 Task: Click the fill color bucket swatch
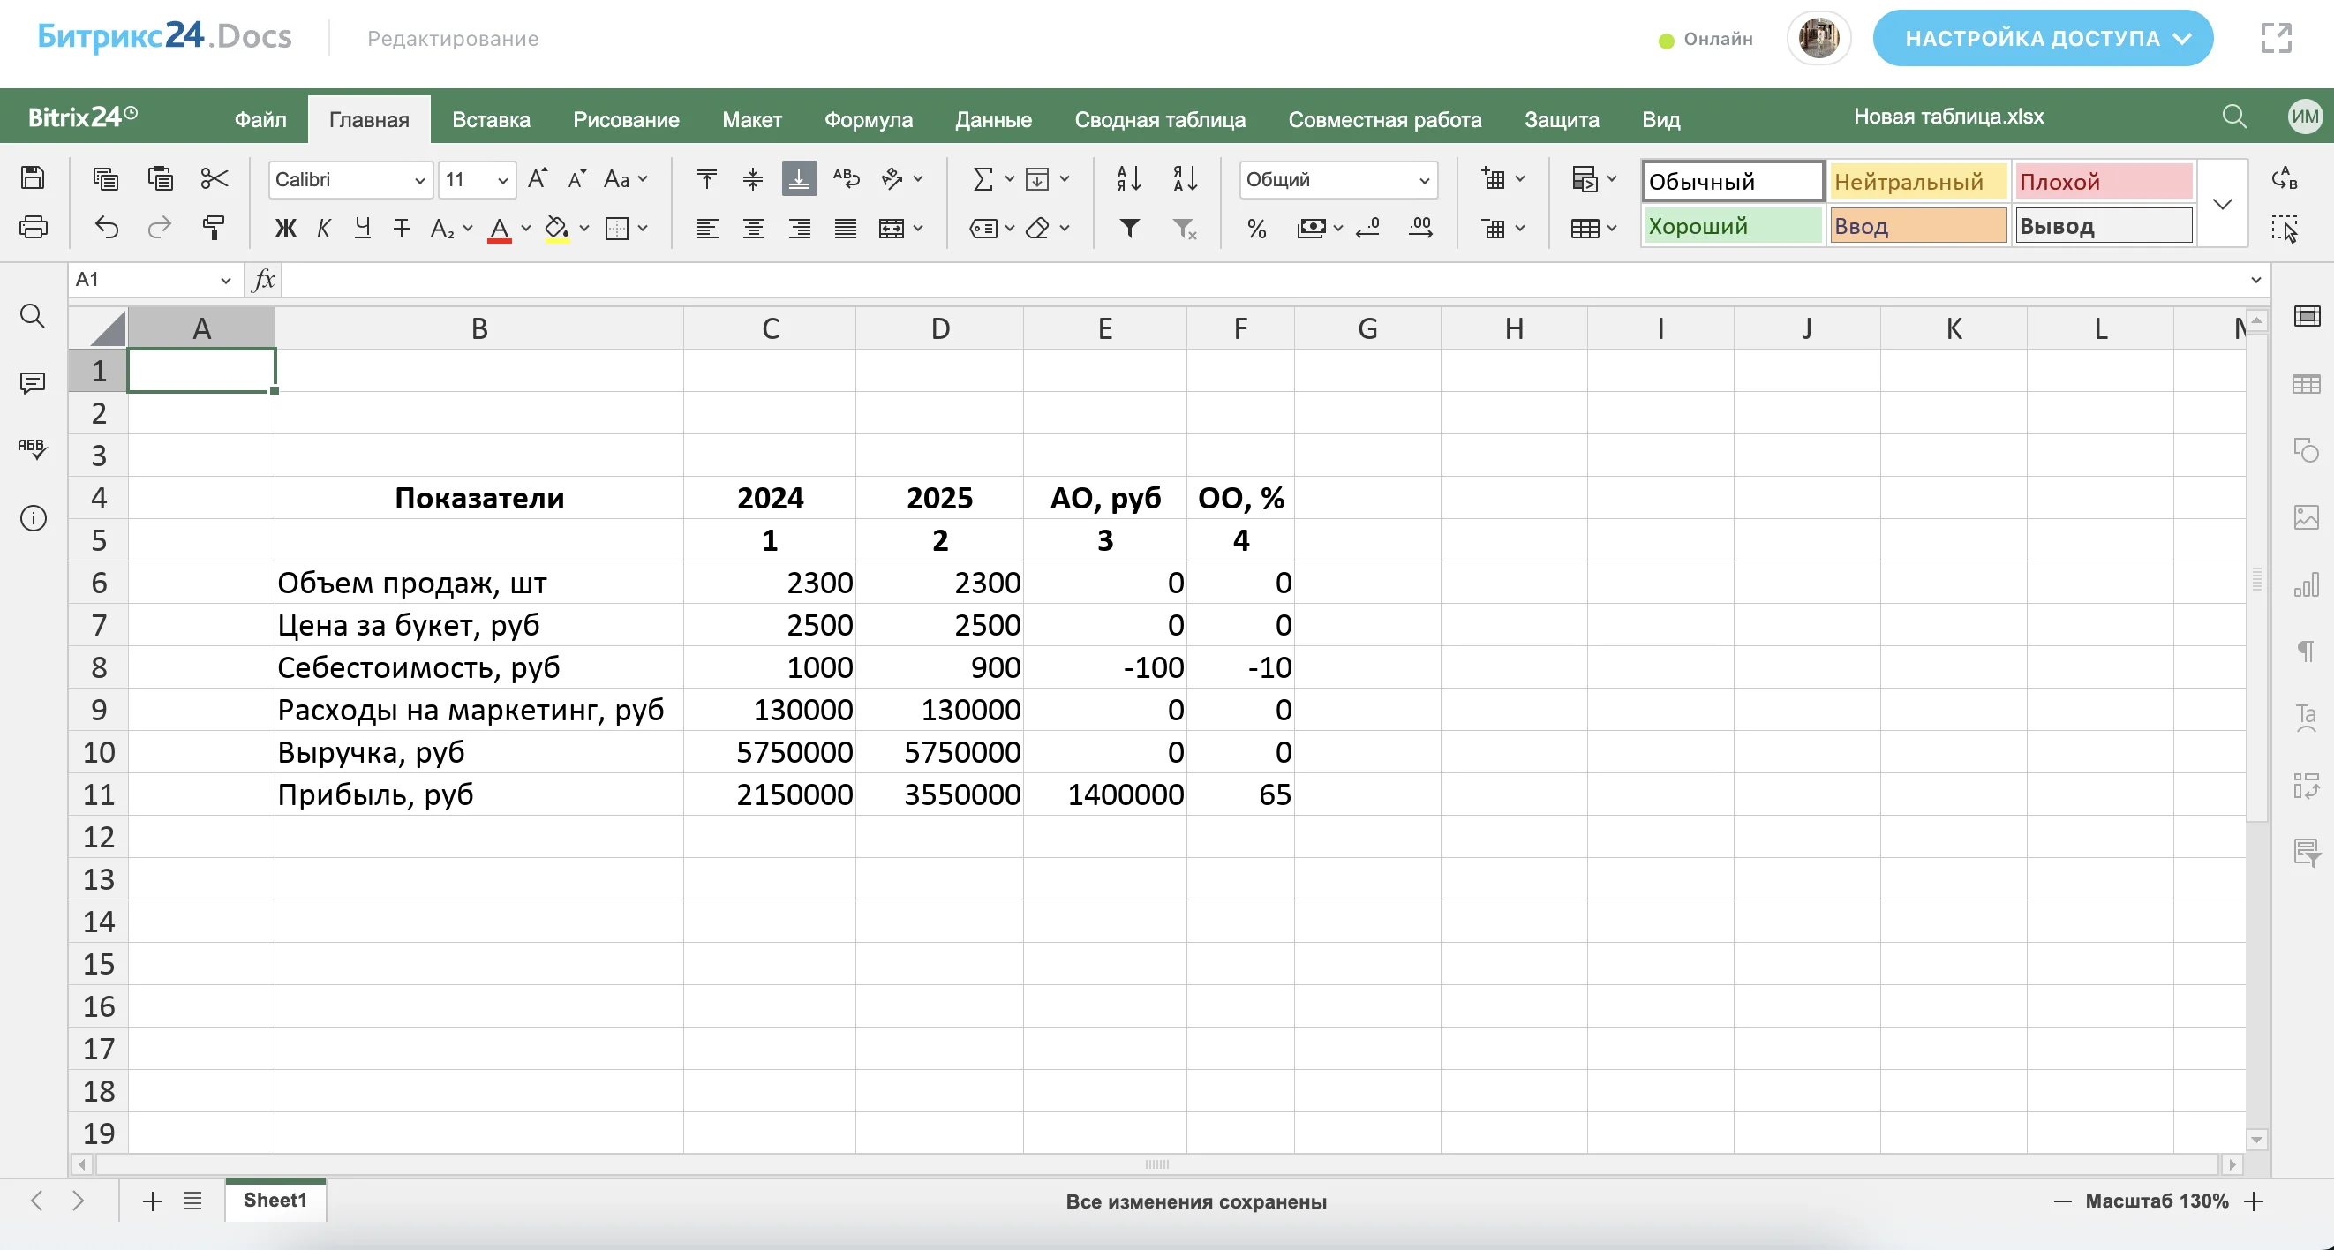(556, 229)
